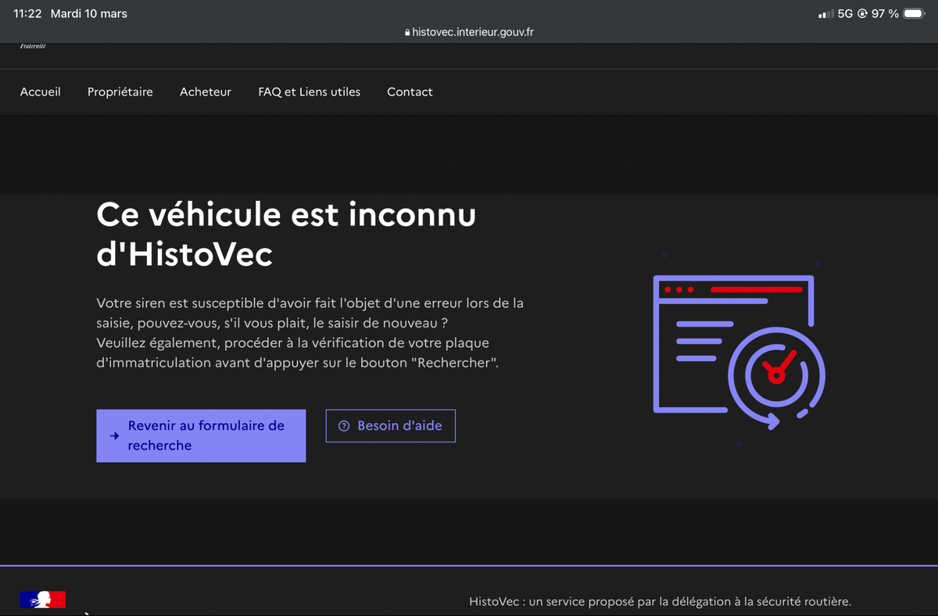
Task: Click Revenir au formulaire de recherche button
Action: 201,435
